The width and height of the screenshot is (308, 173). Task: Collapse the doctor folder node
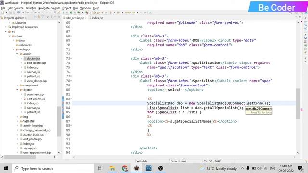(x=17, y=90)
